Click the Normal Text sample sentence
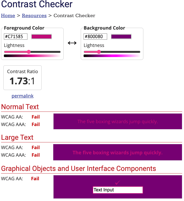184x201 pixels. coord(117,121)
